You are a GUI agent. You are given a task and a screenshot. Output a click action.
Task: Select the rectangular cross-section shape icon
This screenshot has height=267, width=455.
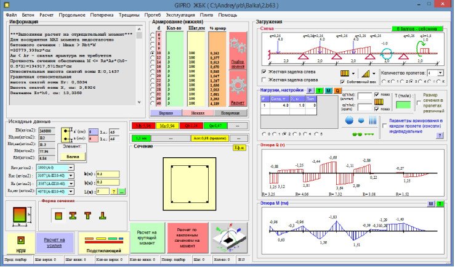58,215
